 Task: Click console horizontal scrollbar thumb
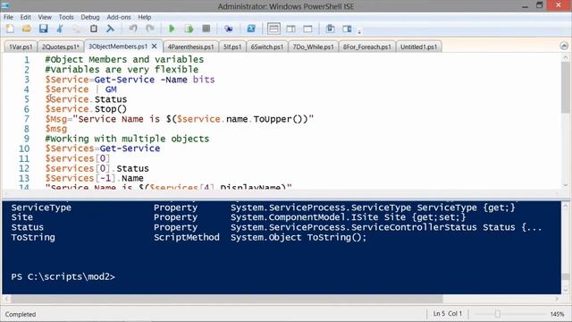pyautogui.click(x=226, y=299)
